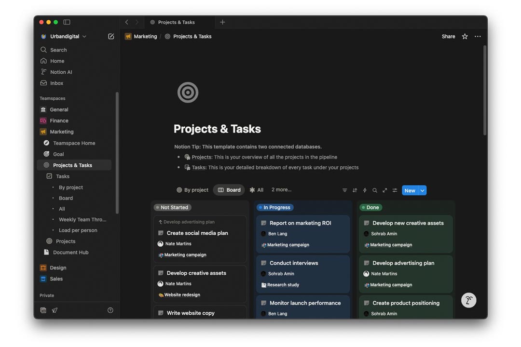Open the three-dot page options menu

(x=478, y=37)
